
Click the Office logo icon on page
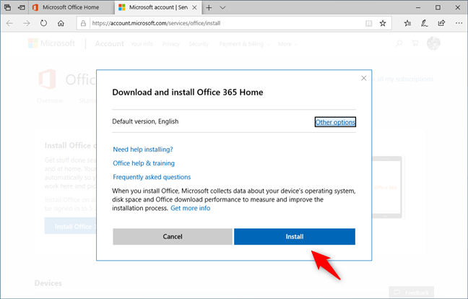coord(47,79)
